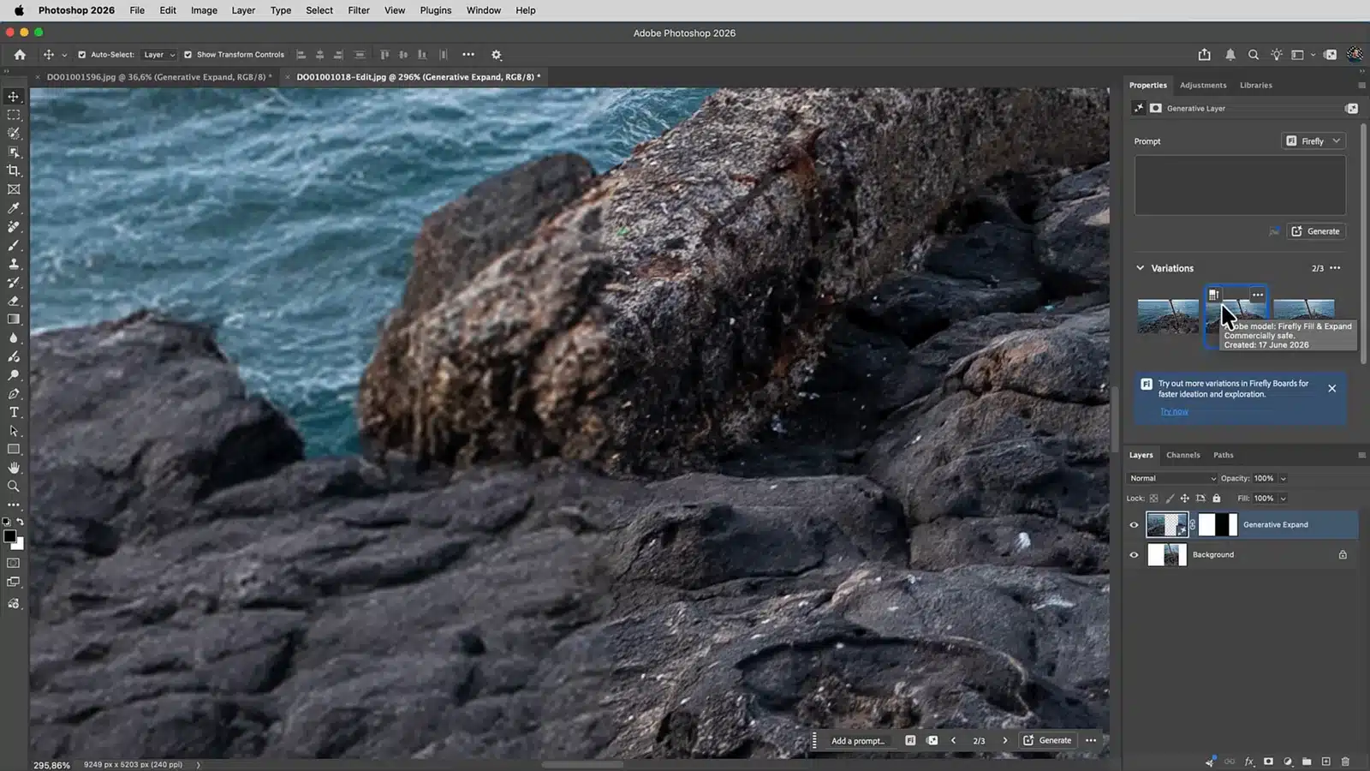1370x771 pixels.
Task: Open the Opacity value dropdown arrow
Action: point(1284,479)
